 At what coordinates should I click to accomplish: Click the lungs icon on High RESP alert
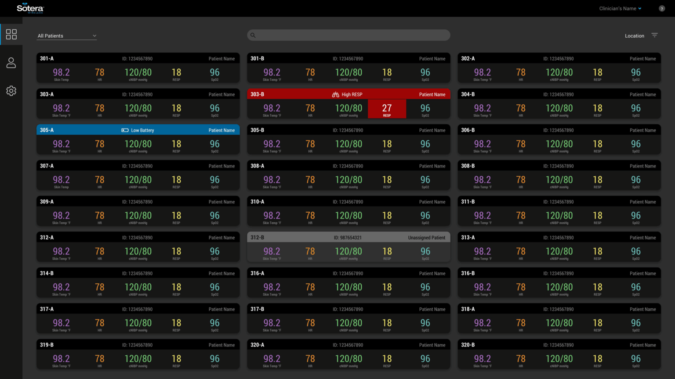[x=336, y=94]
